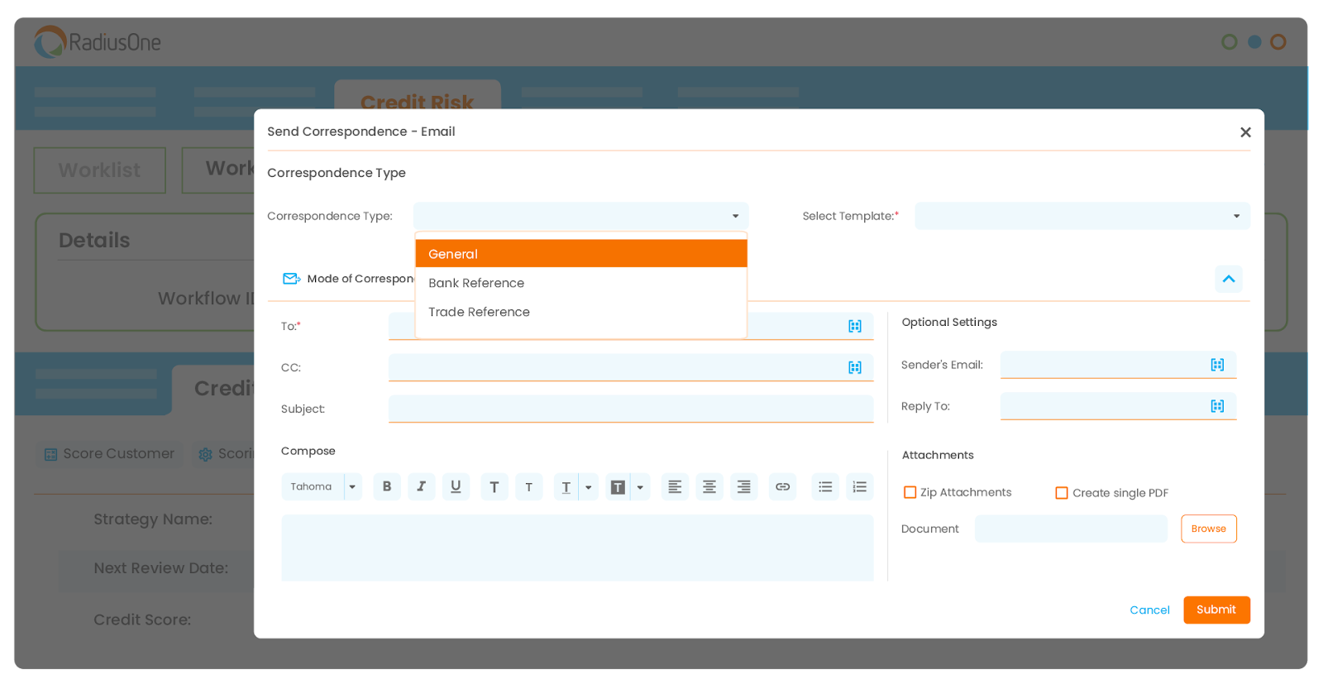The image size is (1323, 689).
Task: Click into the Subject input field
Action: tap(631, 409)
